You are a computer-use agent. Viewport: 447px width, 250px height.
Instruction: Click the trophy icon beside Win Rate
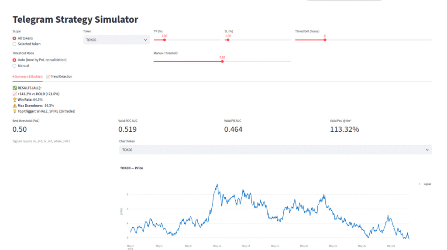pos(14,99)
